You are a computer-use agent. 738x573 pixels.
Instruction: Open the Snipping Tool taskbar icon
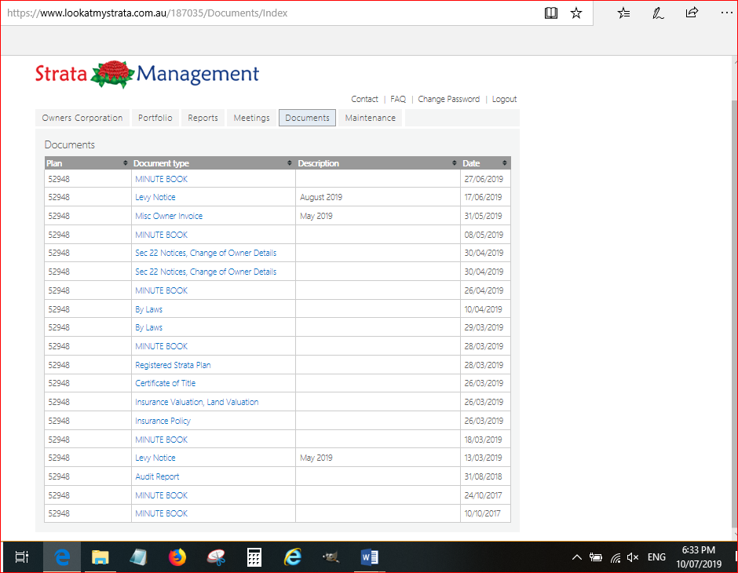216,557
